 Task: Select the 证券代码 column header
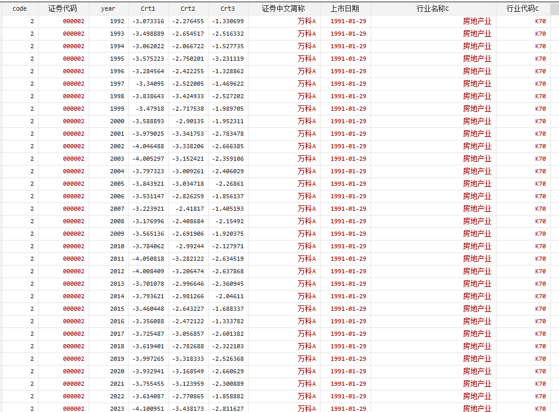point(63,8)
